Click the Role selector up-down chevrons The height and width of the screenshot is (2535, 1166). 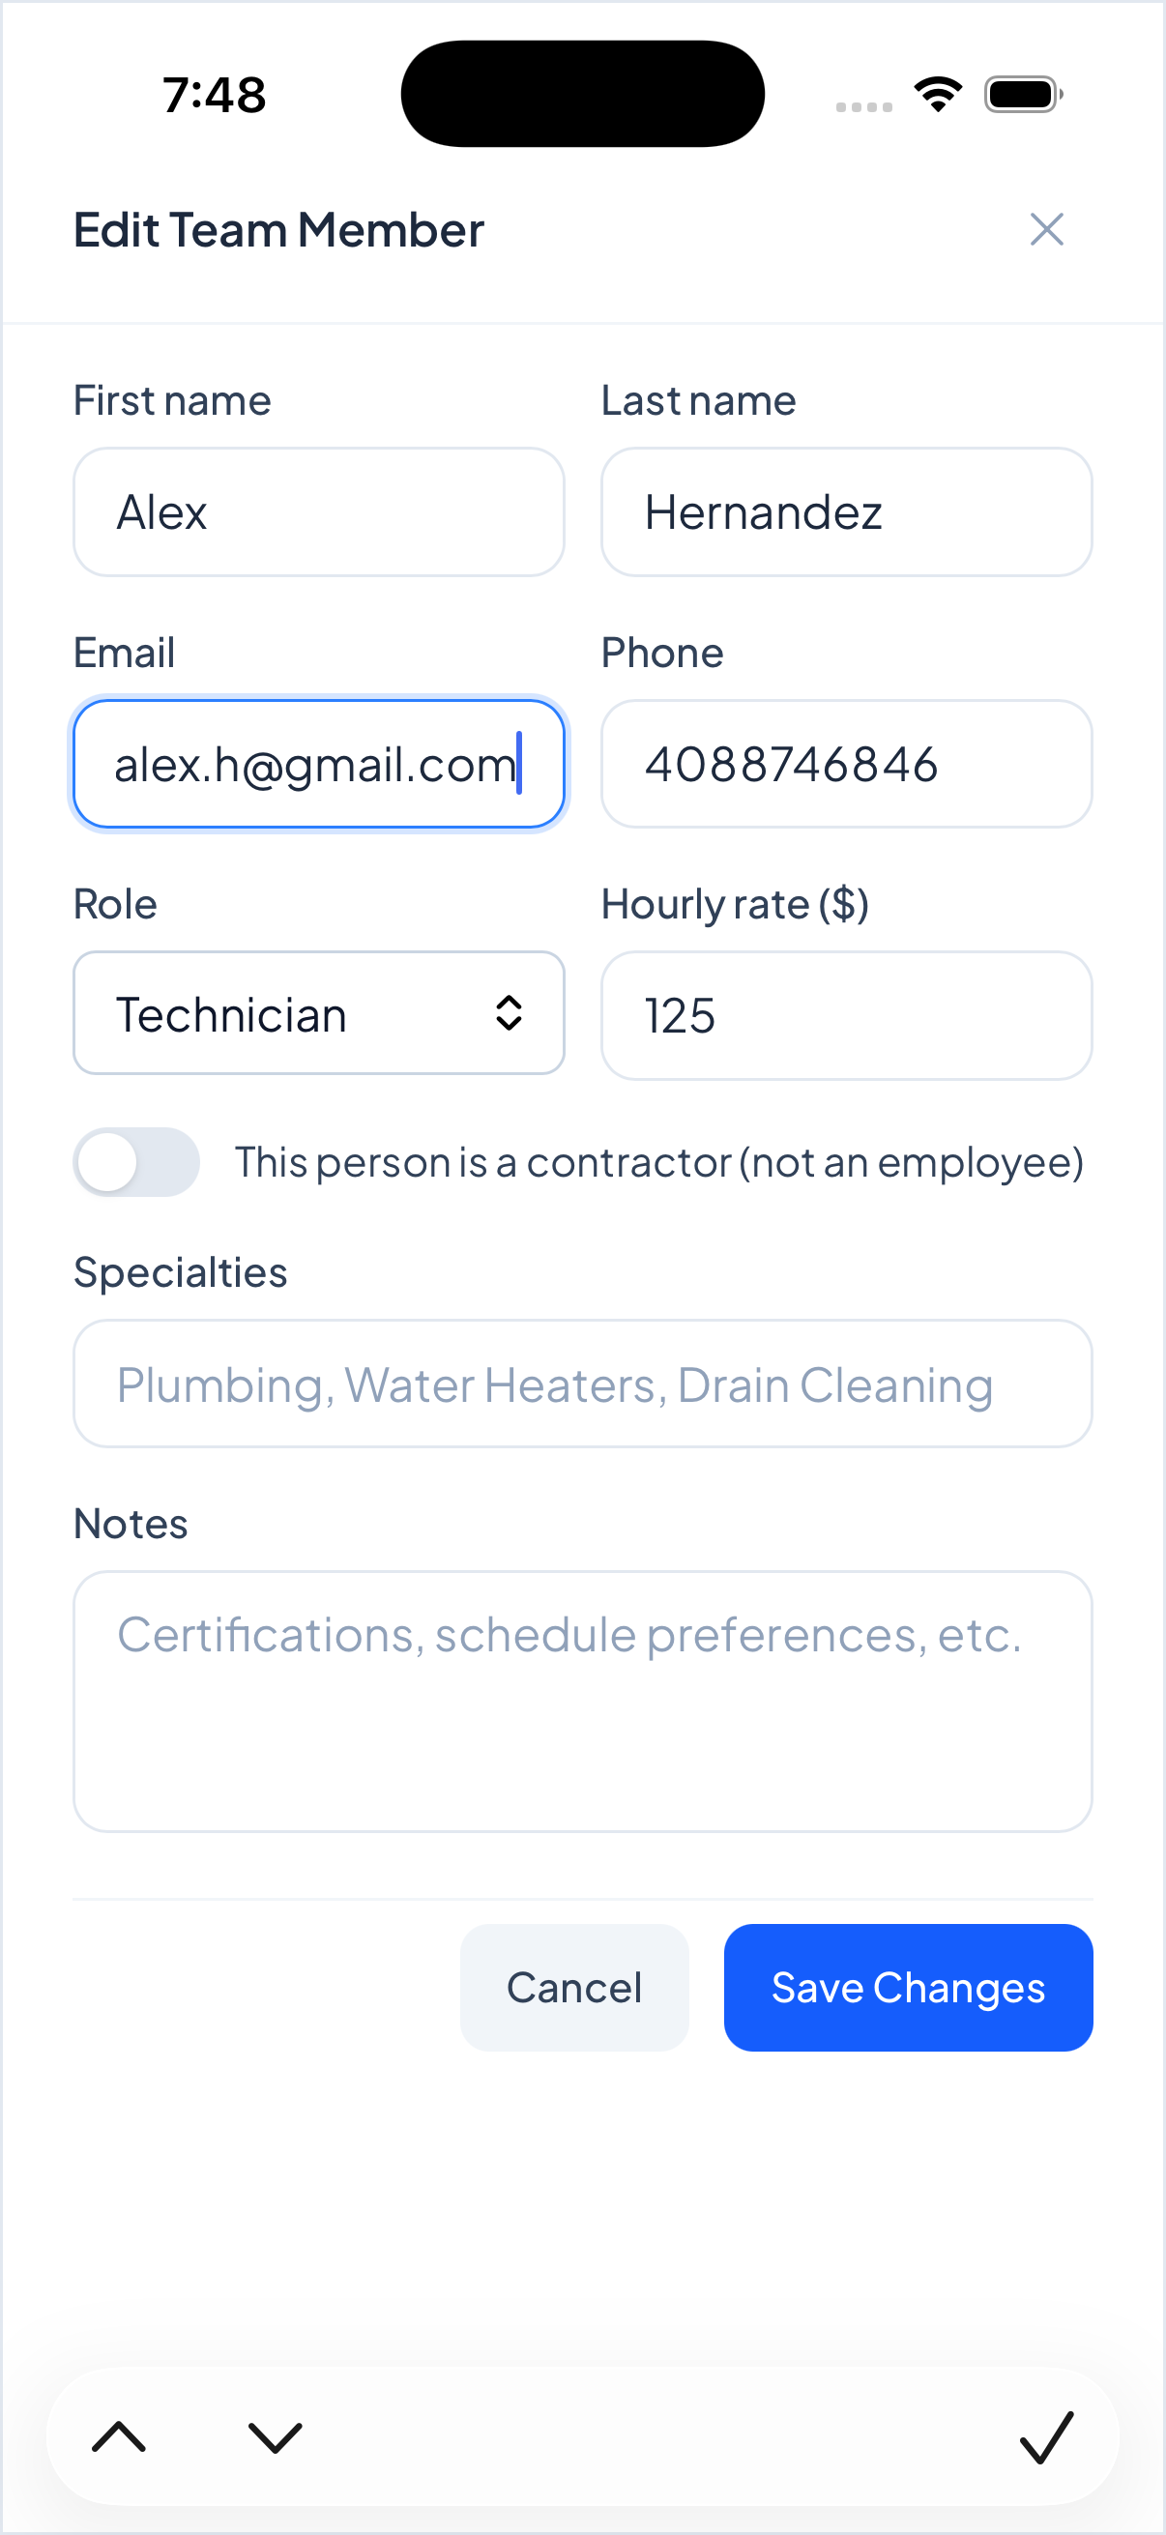[509, 1013]
